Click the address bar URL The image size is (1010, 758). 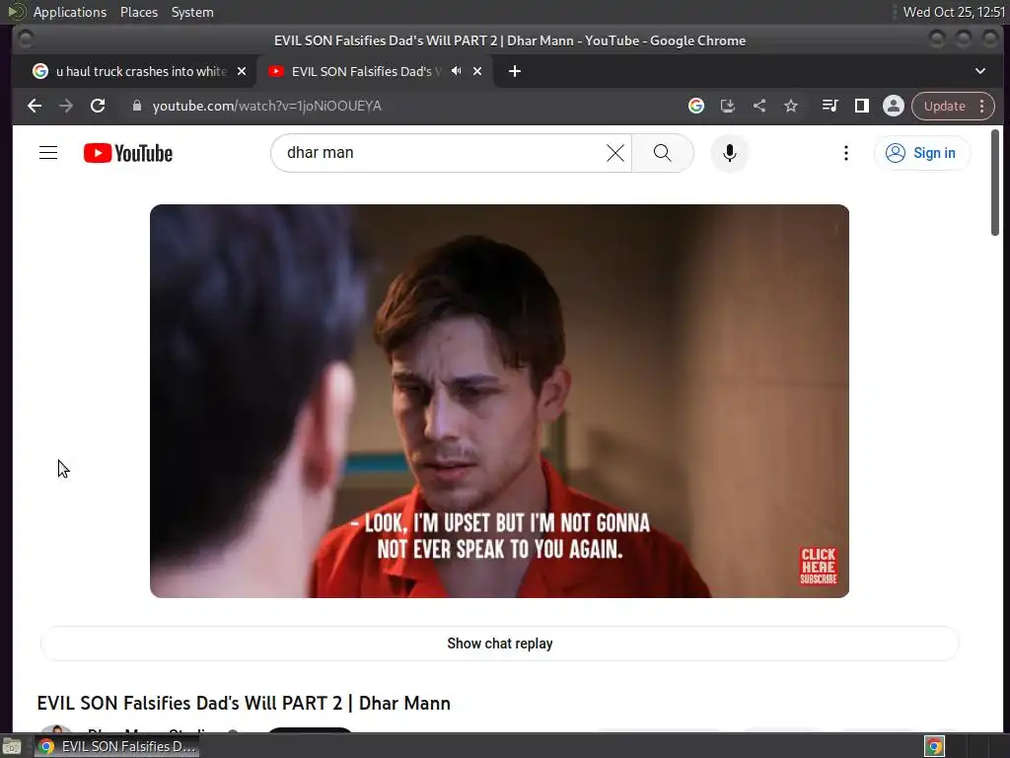click(266, 106)
